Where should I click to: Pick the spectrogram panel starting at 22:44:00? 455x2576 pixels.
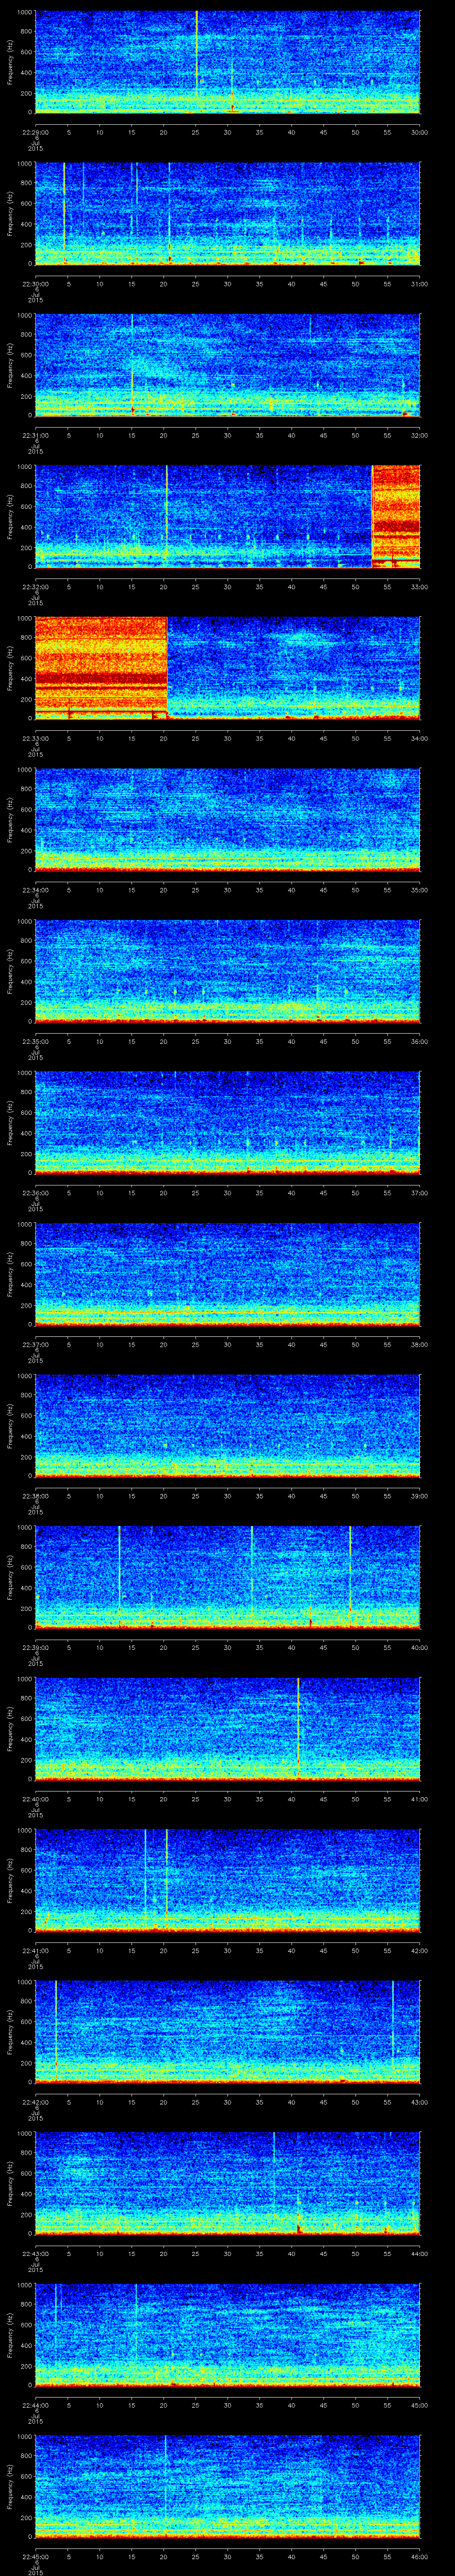pos(228,2335)
